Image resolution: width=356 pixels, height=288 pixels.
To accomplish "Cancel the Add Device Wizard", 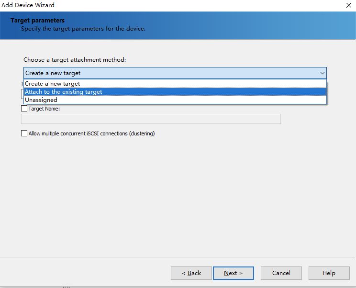I will (x=281, y=273).
